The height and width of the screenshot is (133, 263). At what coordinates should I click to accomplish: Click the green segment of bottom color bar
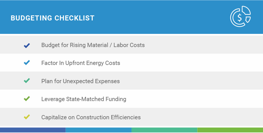tap(230, 130)
